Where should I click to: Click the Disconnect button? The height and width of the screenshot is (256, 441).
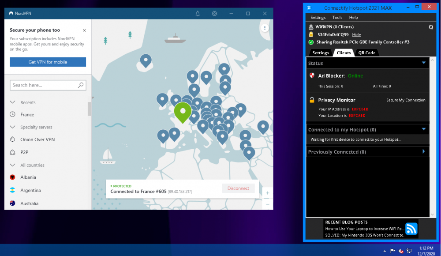[x=238, y=188]
